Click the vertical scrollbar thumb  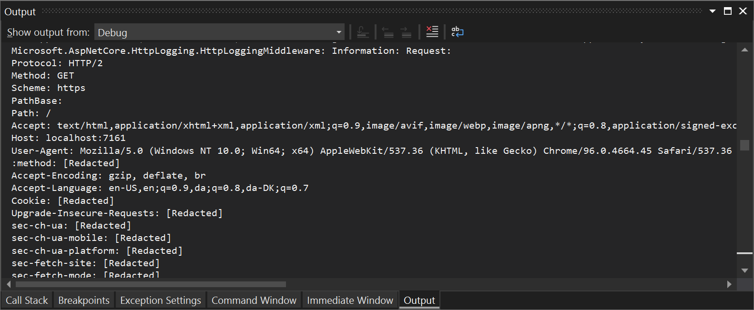click(x=744, y=145)
